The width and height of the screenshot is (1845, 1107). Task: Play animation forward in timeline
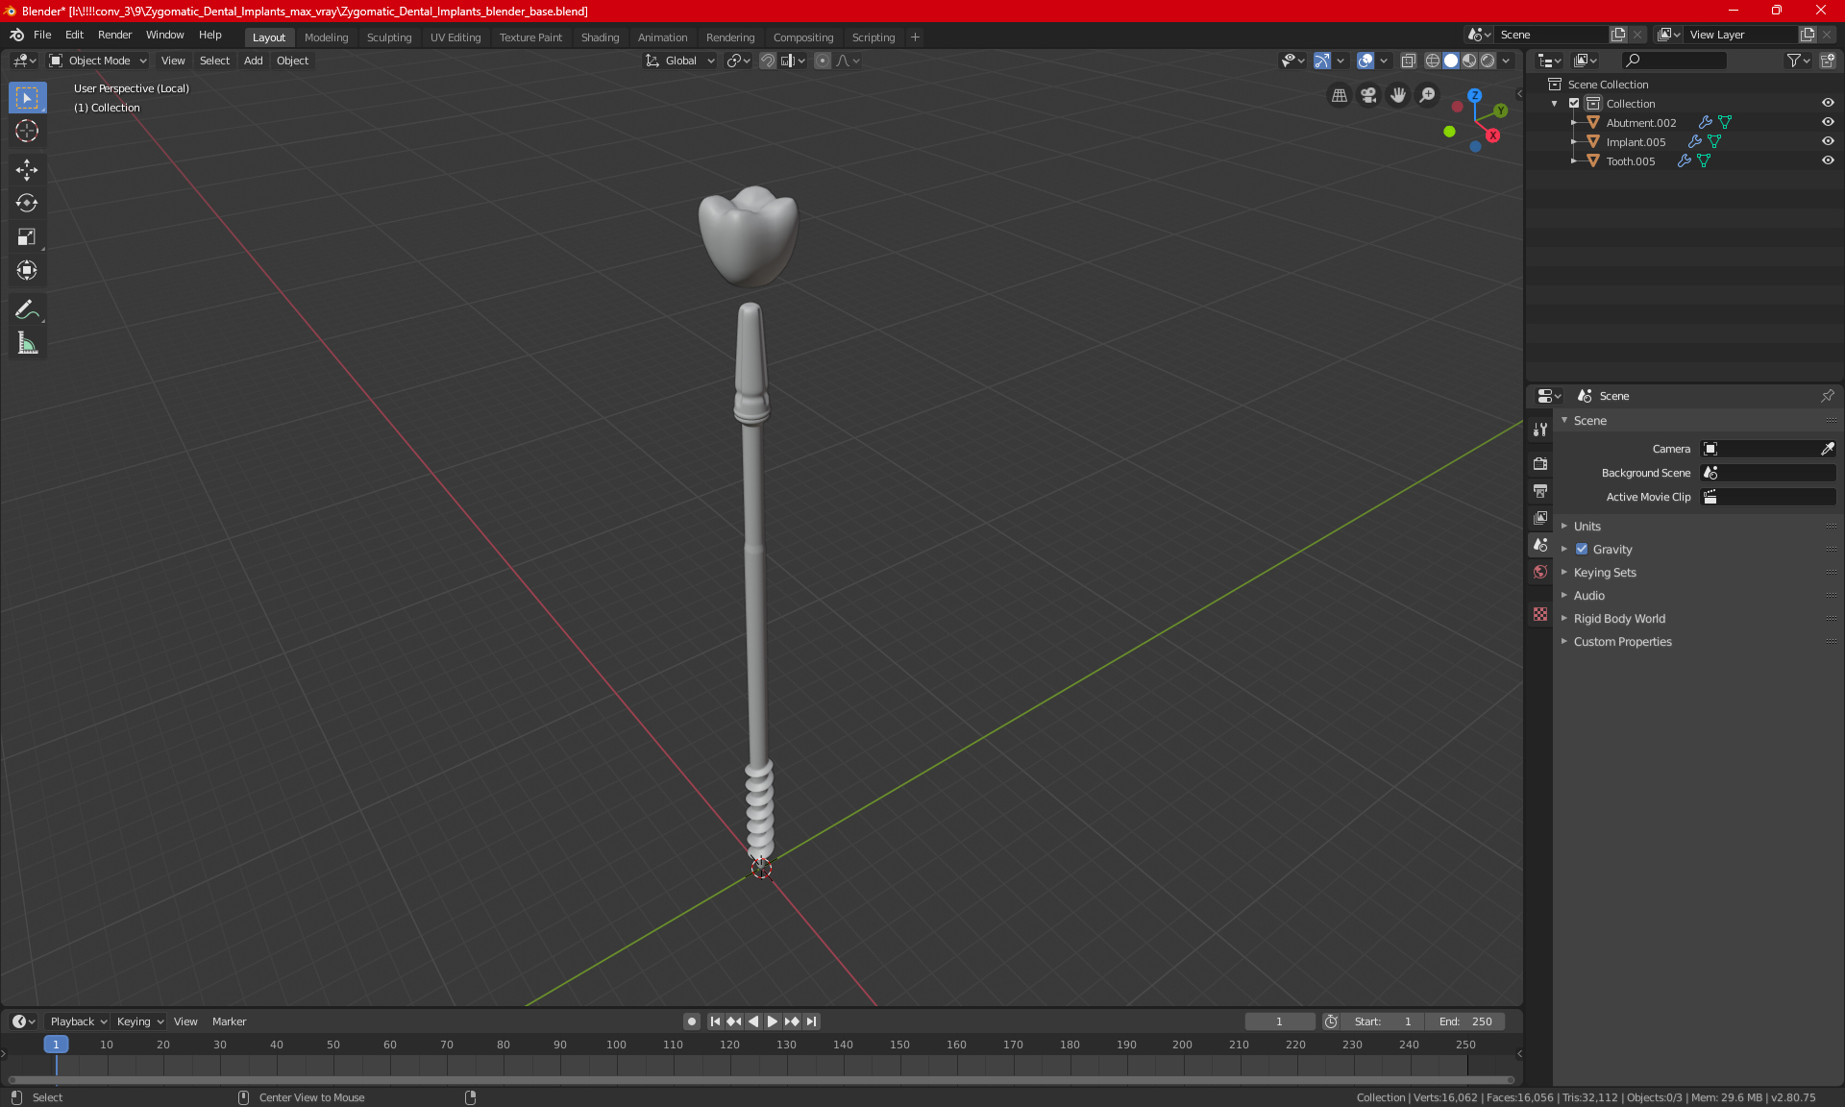click(x=772, y=1021)
